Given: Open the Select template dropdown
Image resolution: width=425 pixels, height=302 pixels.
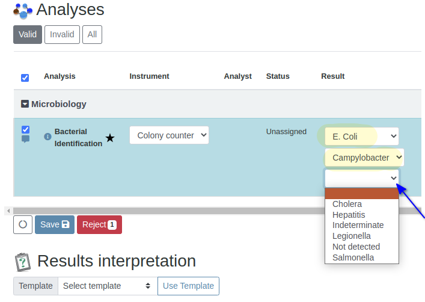Looking at the screenshot, I should click(107, 286).
